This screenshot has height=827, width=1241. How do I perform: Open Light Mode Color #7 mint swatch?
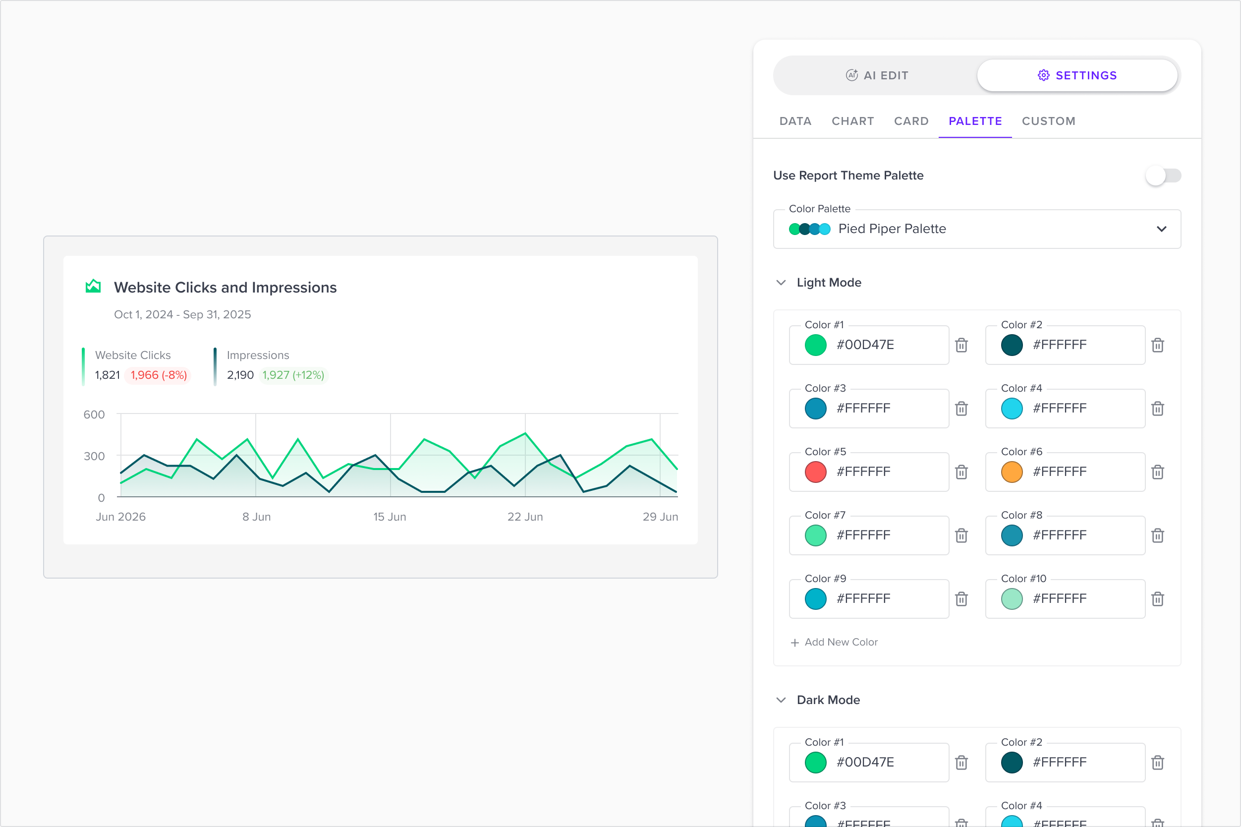click(816, 535)
